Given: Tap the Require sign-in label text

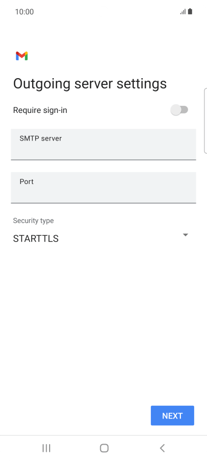Looking at the screenshot, I should (x=40, y=110).
